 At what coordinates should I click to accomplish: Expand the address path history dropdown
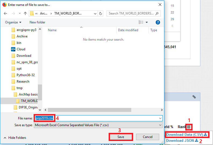[95, 13]
